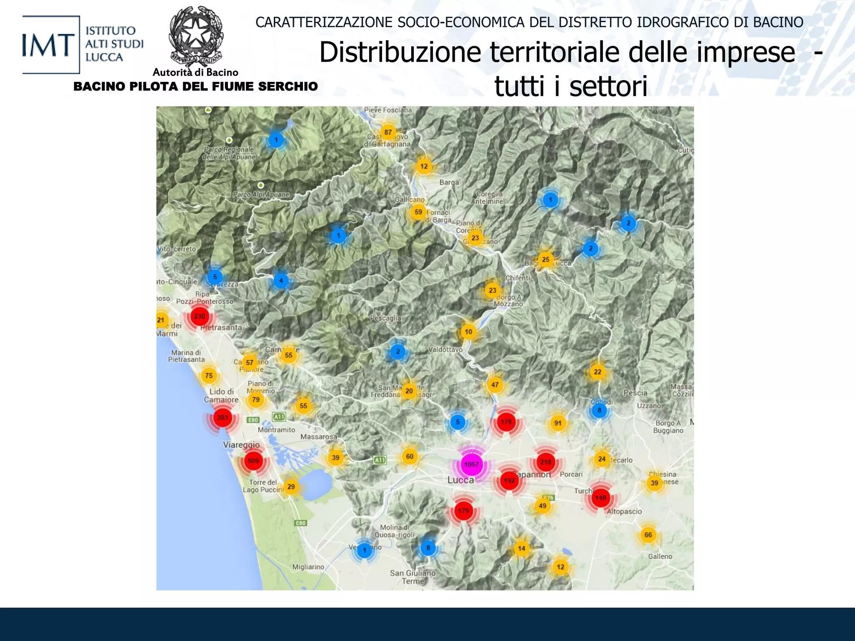Viewport: 855px width, 641px height.
Task: Click the blue 4 marker in the mountains
Action: (281, 280)
